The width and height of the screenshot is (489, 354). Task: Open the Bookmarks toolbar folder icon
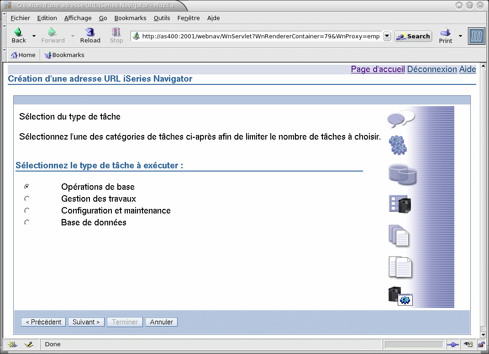click(48, 55)
